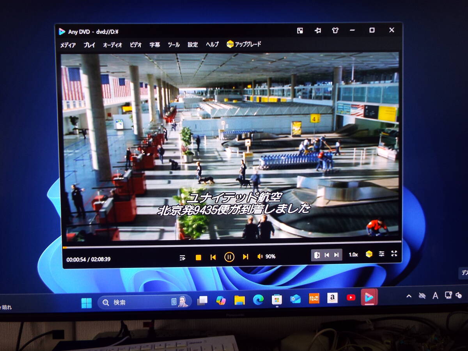Open the Amazon taskbar icon

click(x=332, y=298)
